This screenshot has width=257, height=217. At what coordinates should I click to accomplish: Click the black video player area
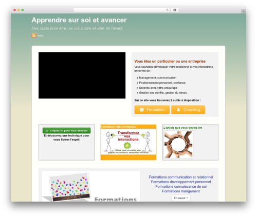(82, 75)
